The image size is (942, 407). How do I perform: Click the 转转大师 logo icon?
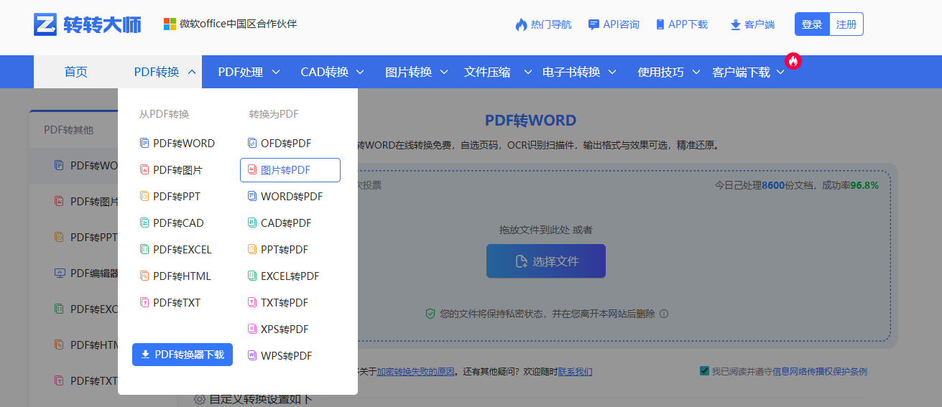(45, 24)
